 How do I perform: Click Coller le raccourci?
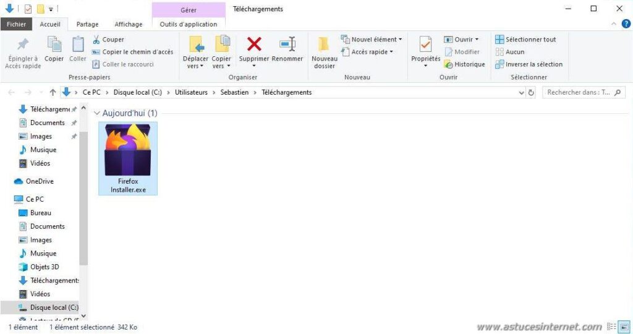pos(123,64)
